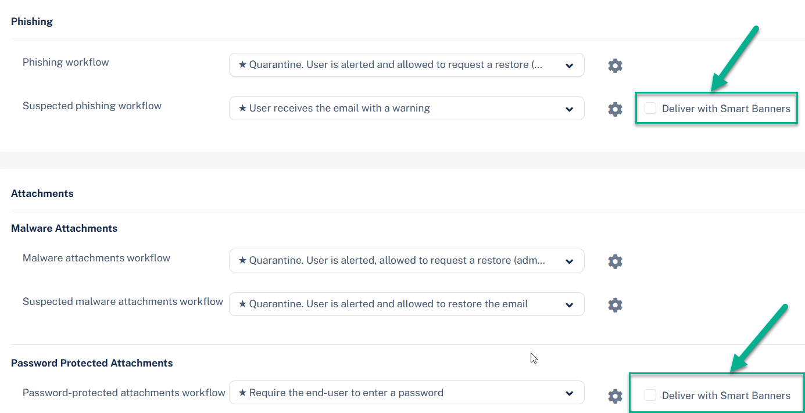805x413 pixels.
Task: Open Suspected malware attachments workflow dropdown
Action: 406,304
